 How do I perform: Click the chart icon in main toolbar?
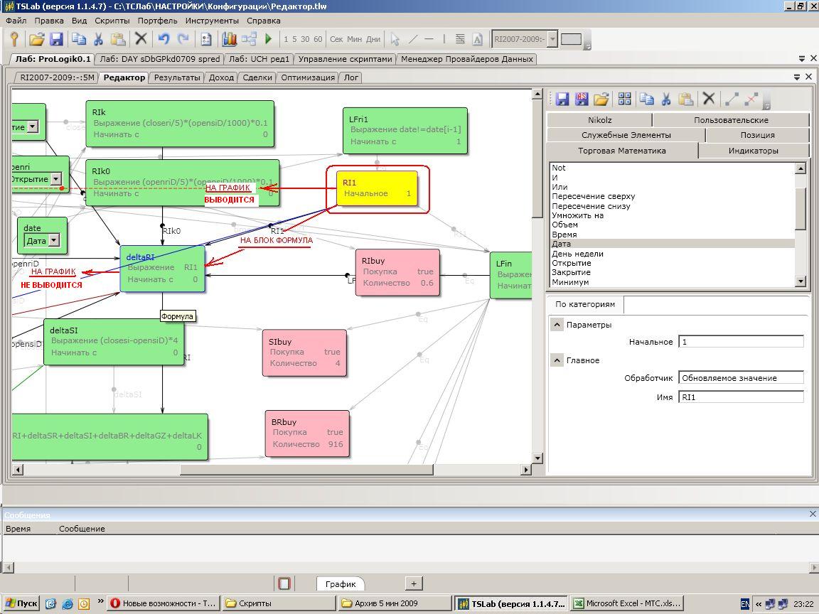click(229, 39)
